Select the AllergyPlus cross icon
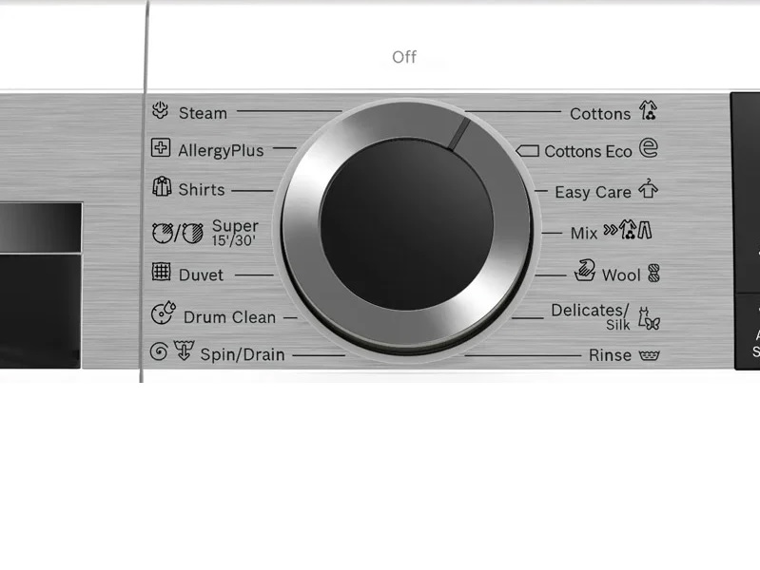 (161, 147)
